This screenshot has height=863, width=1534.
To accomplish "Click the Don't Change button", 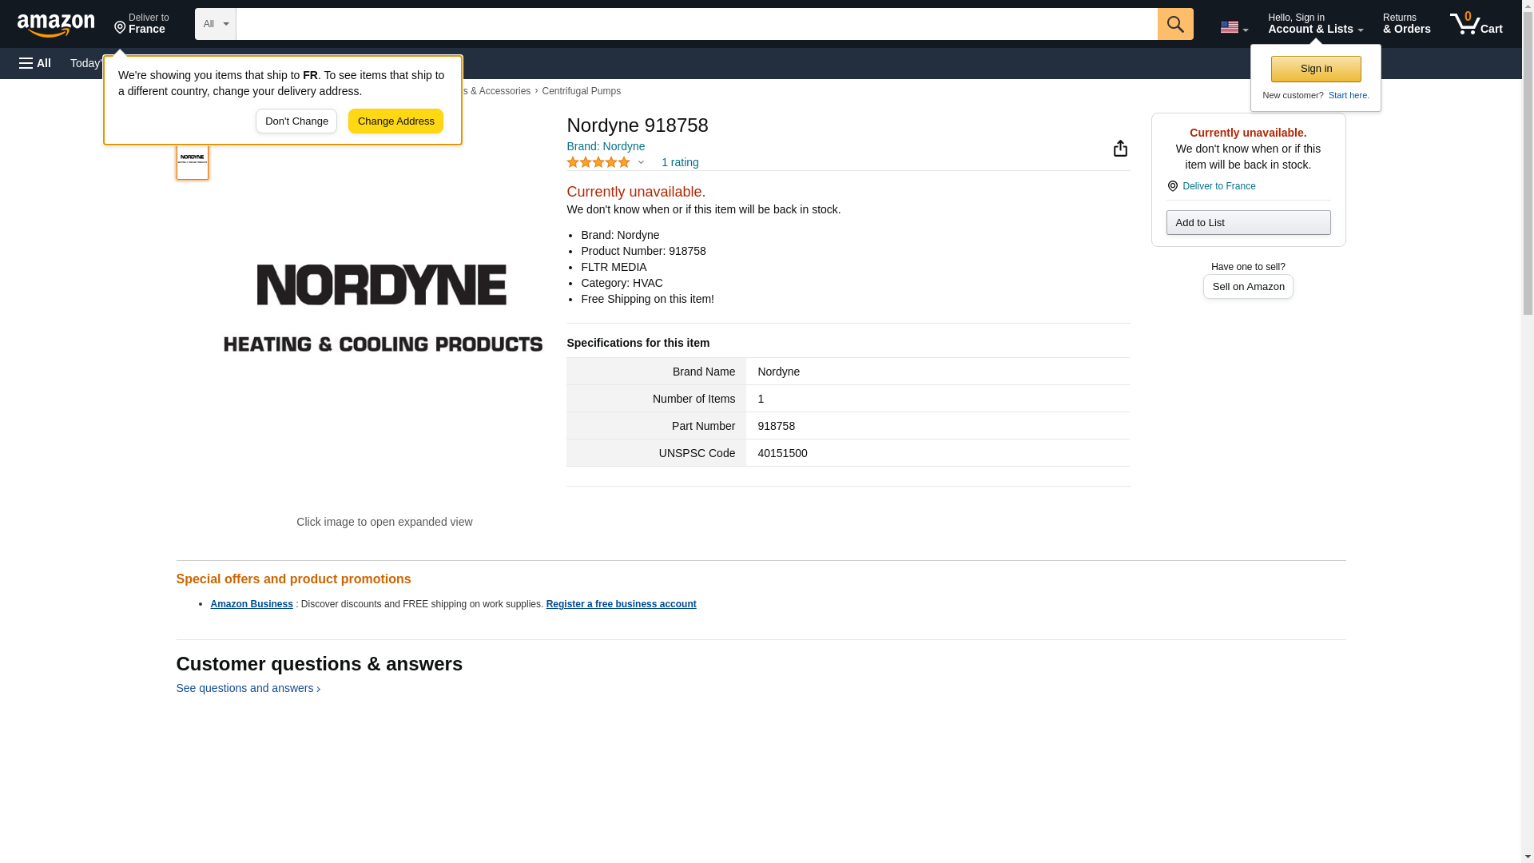I will click(296, 121).
